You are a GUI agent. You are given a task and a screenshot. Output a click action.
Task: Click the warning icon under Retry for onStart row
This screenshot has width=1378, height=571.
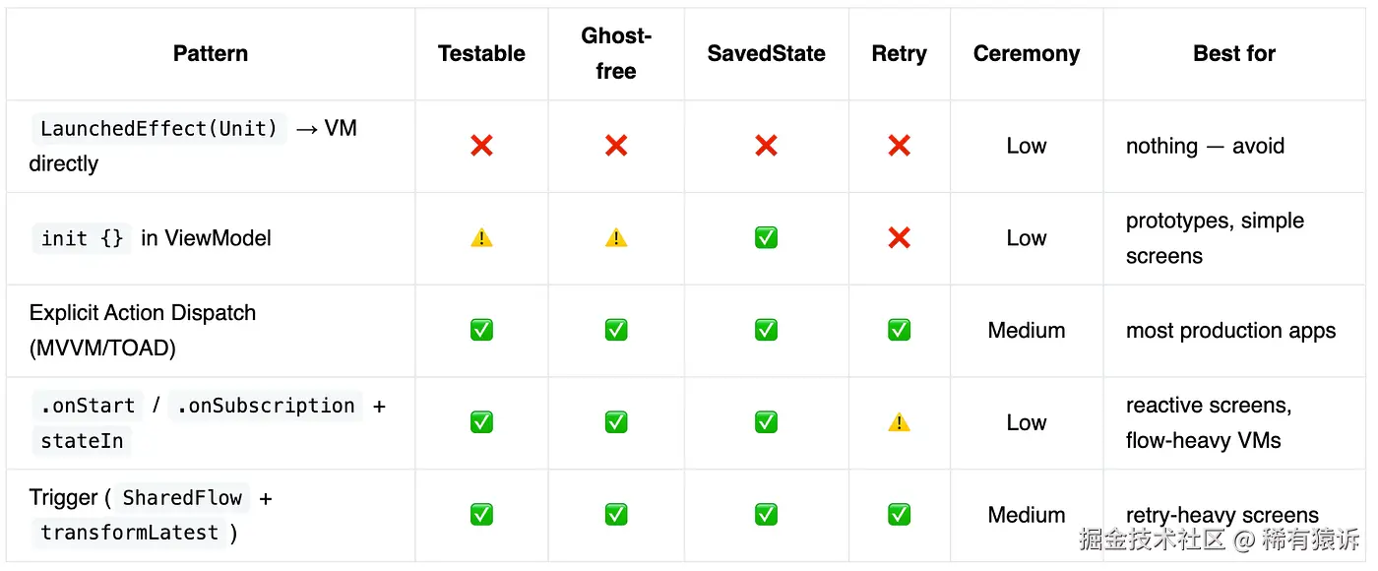(x=899, y=422)
